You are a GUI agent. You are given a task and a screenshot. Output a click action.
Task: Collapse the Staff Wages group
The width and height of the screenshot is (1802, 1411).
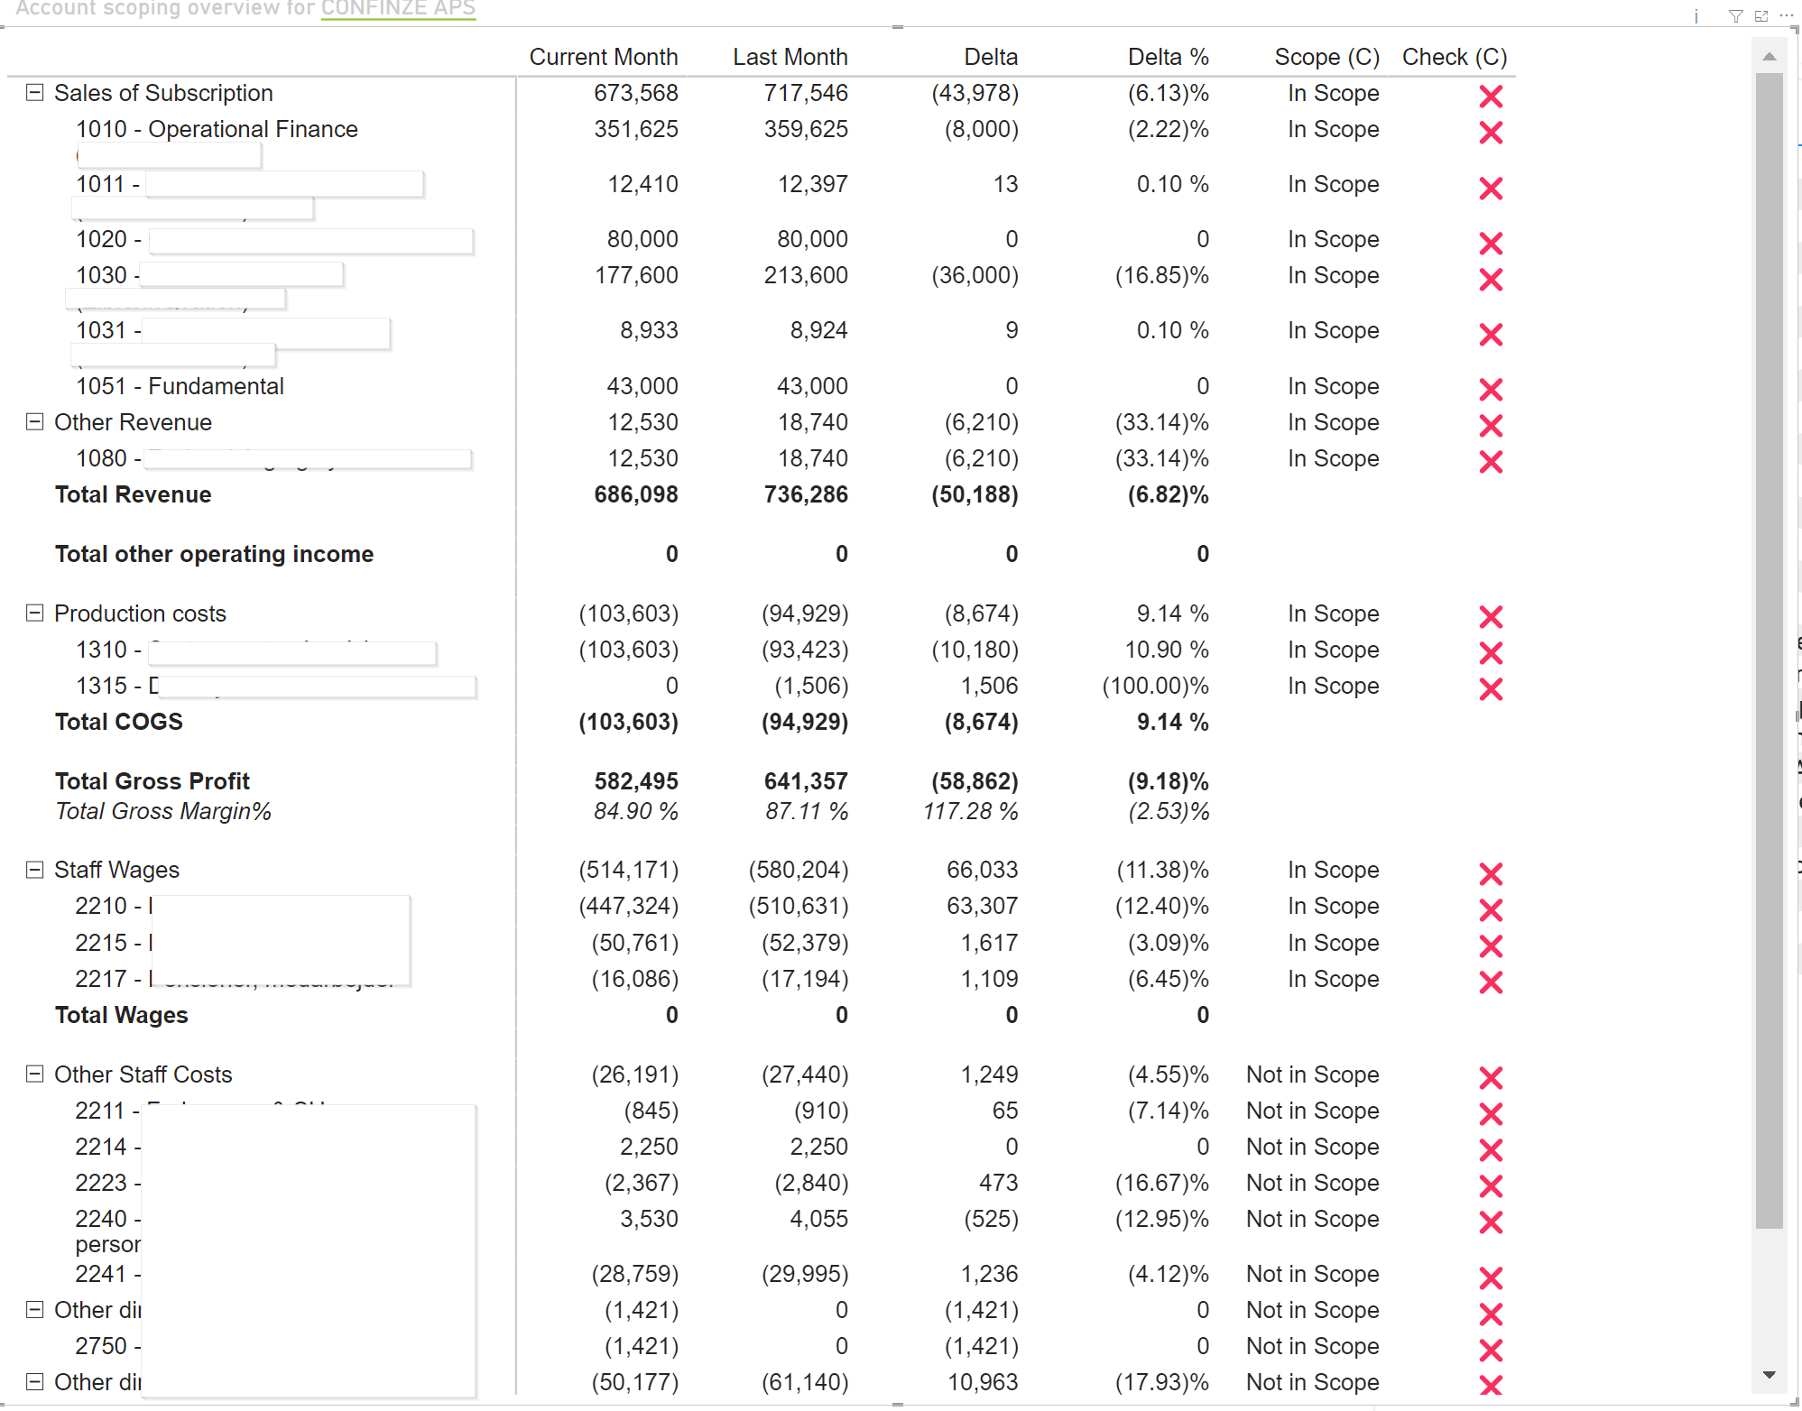coord(34,869)
